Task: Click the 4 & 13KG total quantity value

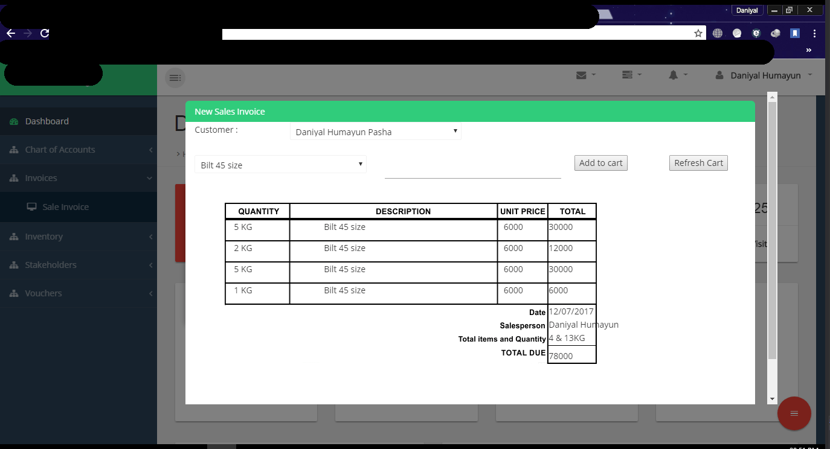Action: tap(567, 338)
